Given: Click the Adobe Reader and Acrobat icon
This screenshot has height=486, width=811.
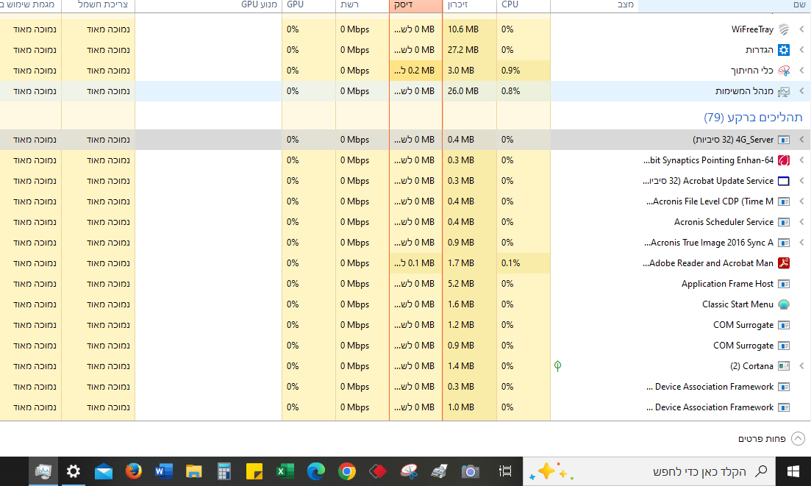Looking at the screenshot, I should 784,263.
